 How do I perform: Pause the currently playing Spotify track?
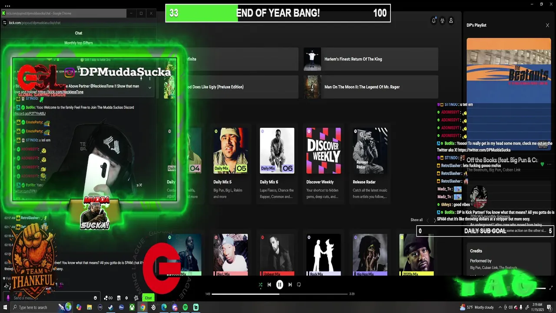280,285
